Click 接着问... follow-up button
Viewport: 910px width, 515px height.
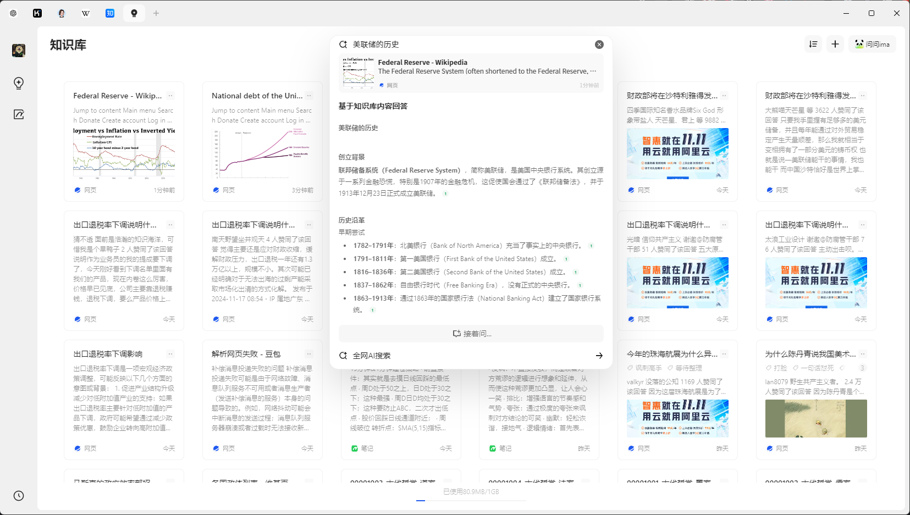471,334
